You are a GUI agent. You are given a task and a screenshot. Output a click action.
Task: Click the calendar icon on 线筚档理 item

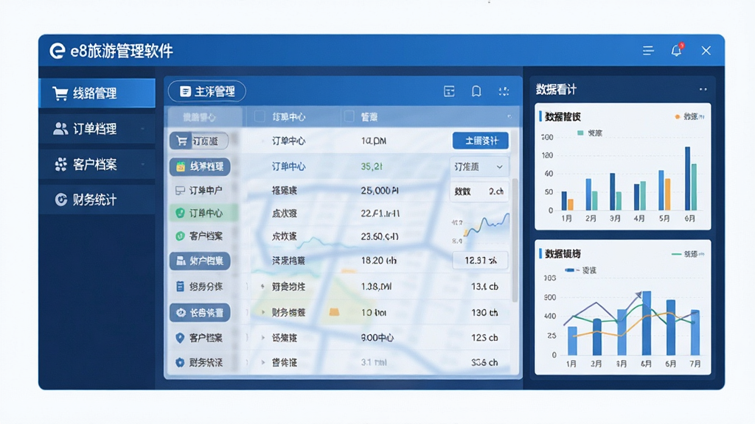coord(181,167)
